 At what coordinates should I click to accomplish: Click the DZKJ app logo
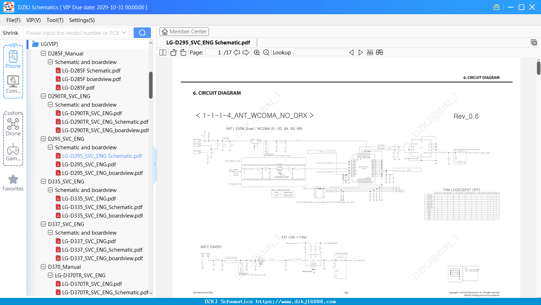pyautogui.click(x=9, y=7)
